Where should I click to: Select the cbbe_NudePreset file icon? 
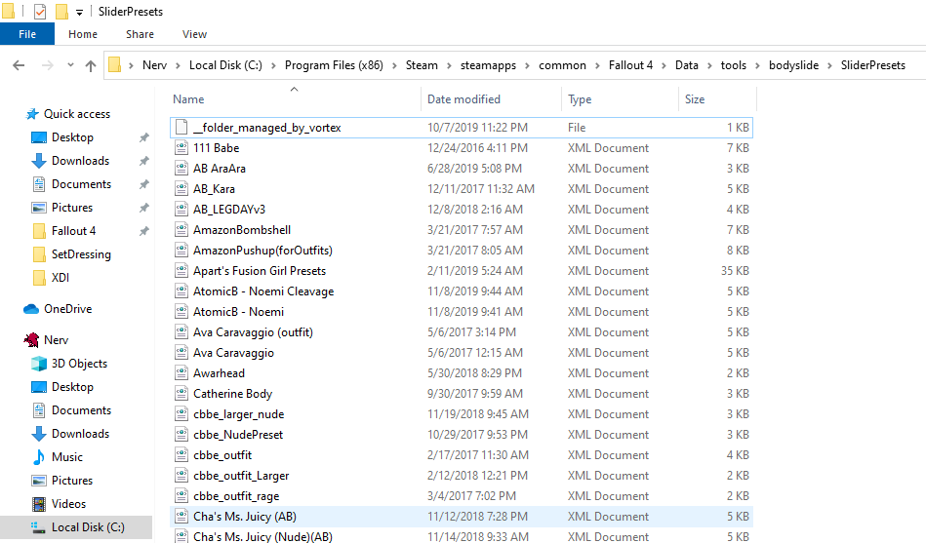[181, 435]
